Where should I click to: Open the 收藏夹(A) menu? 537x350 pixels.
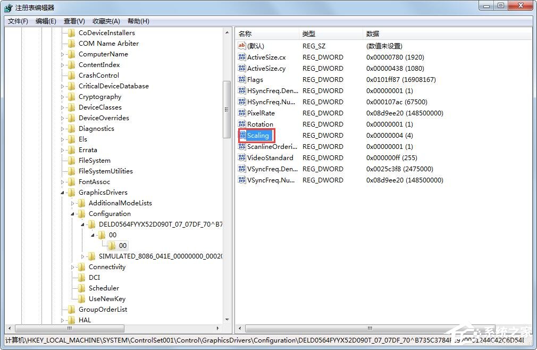[x=105, y=21]
